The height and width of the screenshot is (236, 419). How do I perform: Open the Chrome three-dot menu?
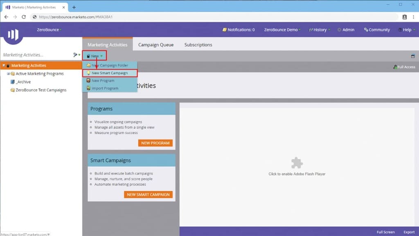[413, 17]
